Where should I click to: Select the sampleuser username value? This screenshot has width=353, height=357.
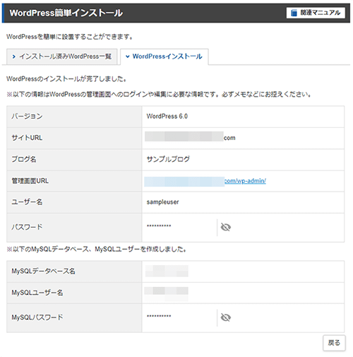162,202
